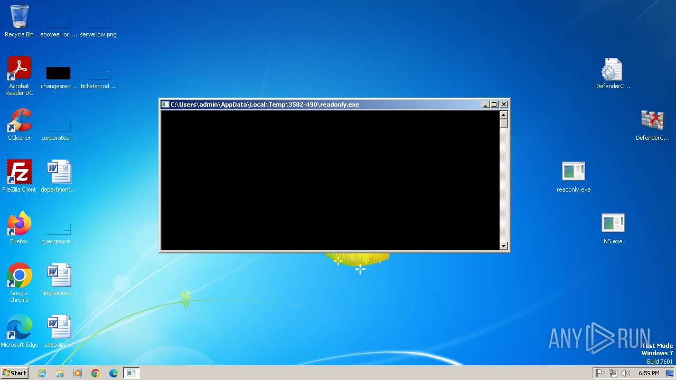Select the corporates desktop file
This screenshot has width=676, height=380.
point(59,129)
